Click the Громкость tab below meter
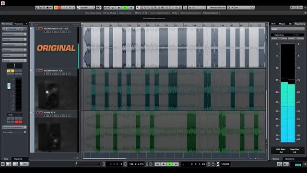307x173 pixels. click(290, 159)
